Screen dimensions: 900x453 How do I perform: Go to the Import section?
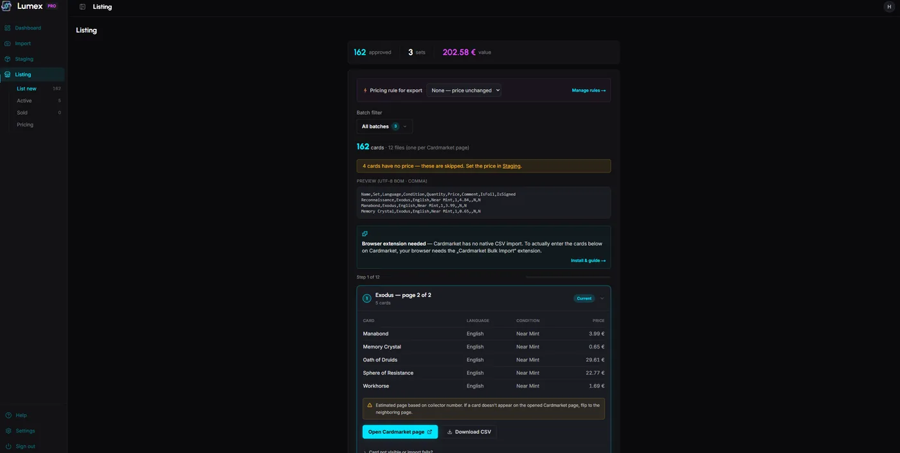coord(33,44)
